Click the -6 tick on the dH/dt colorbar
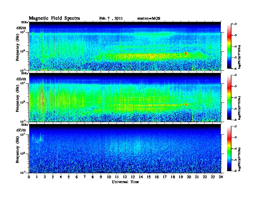Viewport: 263px width, 203px height. pos(235,69)
